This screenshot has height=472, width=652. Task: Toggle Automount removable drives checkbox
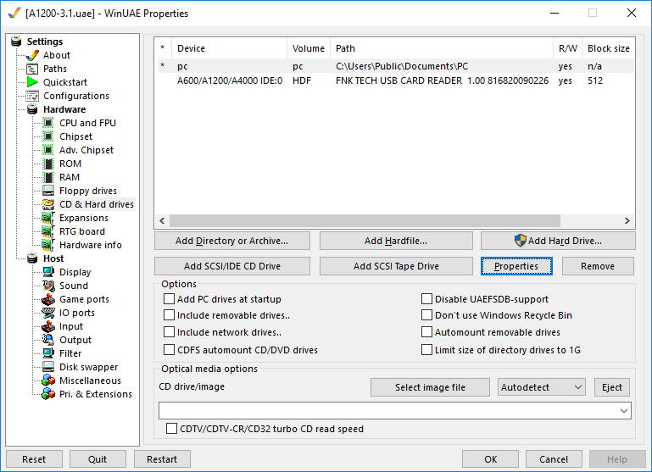click(427, 332)
